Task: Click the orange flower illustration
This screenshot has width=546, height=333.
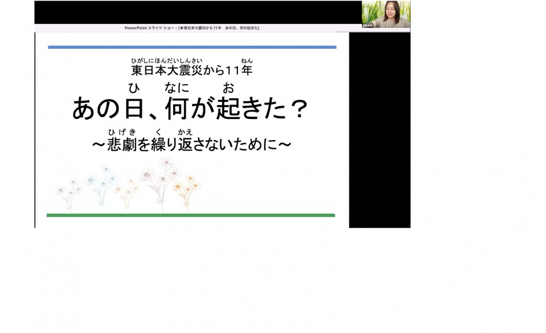Action: click(x=187, y=188)
